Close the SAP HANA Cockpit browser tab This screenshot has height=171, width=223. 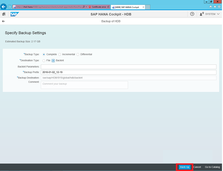(x=143, y=7)
